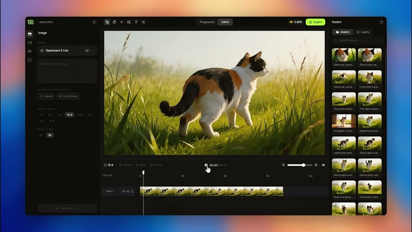The height and width of the screenshot is (232, 412).
Task: Select the Text tool
Action: point(136,22)
